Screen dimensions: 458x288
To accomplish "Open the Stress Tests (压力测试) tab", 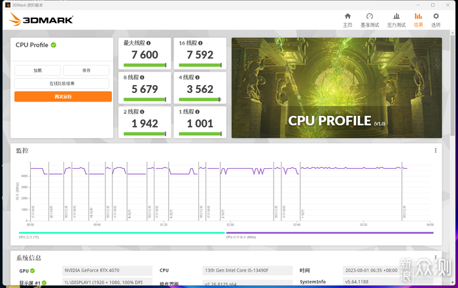I will [396, 20].
